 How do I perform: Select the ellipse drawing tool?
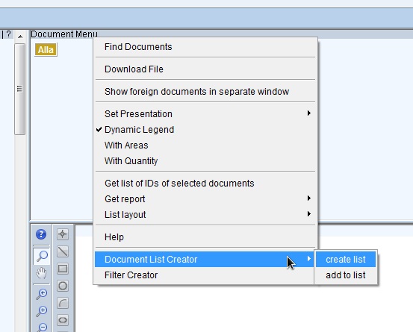tap(63, 320)
